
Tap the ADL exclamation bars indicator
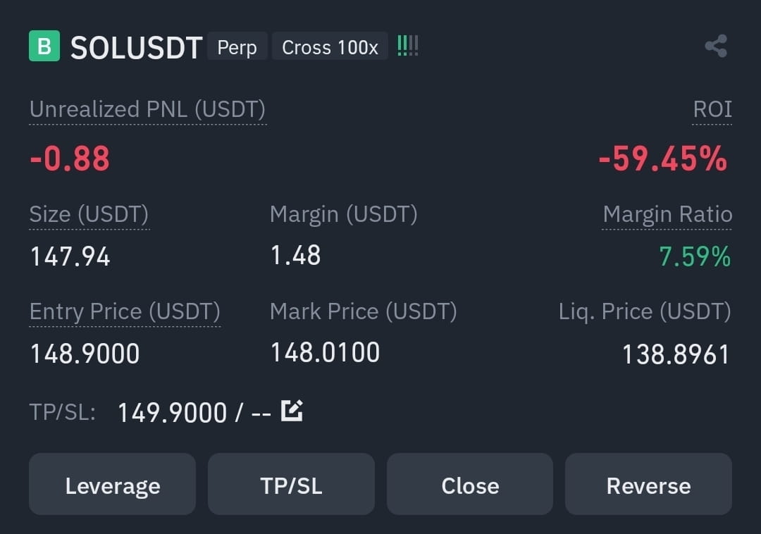coord(408,46)
